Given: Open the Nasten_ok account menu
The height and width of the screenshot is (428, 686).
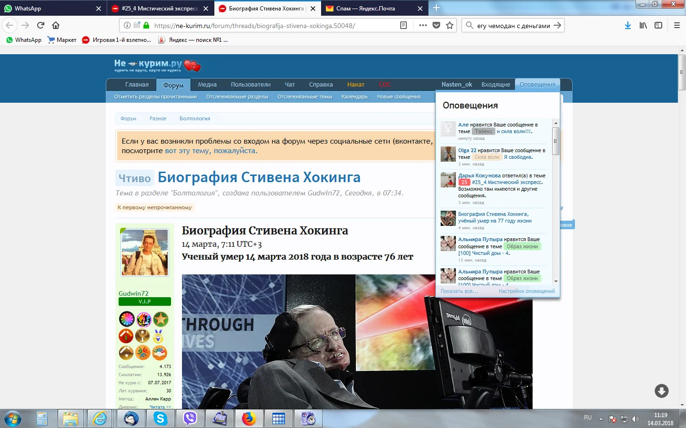Looking at the screenshot, I should point(457,85).
